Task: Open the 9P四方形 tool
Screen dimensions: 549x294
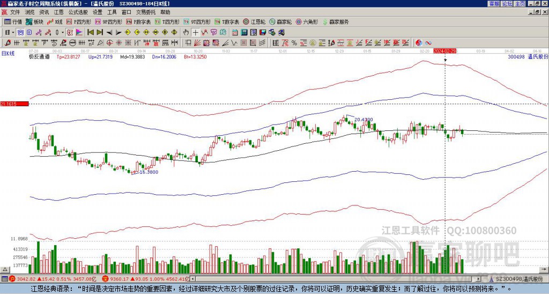Action: (x=109, y=21)
